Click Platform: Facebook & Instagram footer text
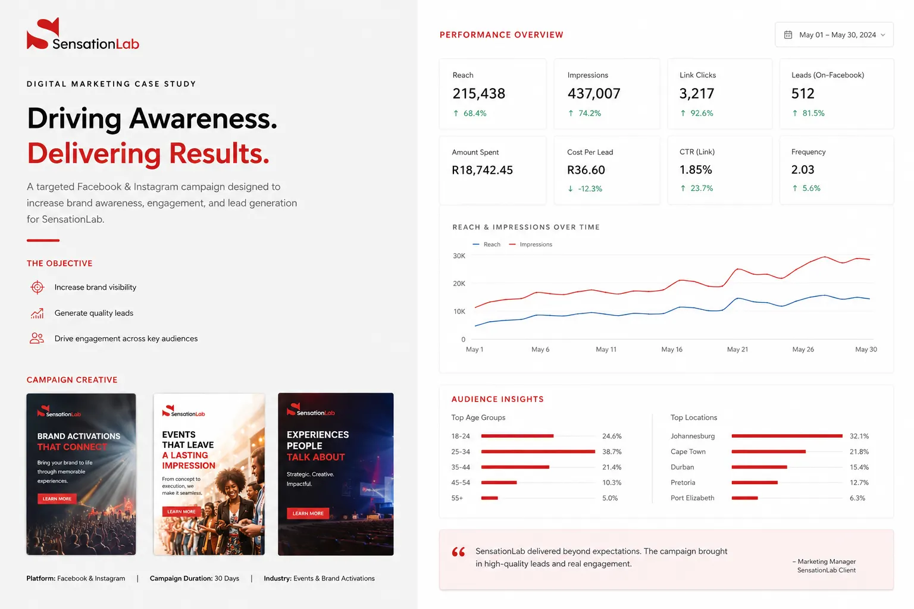 pyautogui.click(x=76, y=579)
